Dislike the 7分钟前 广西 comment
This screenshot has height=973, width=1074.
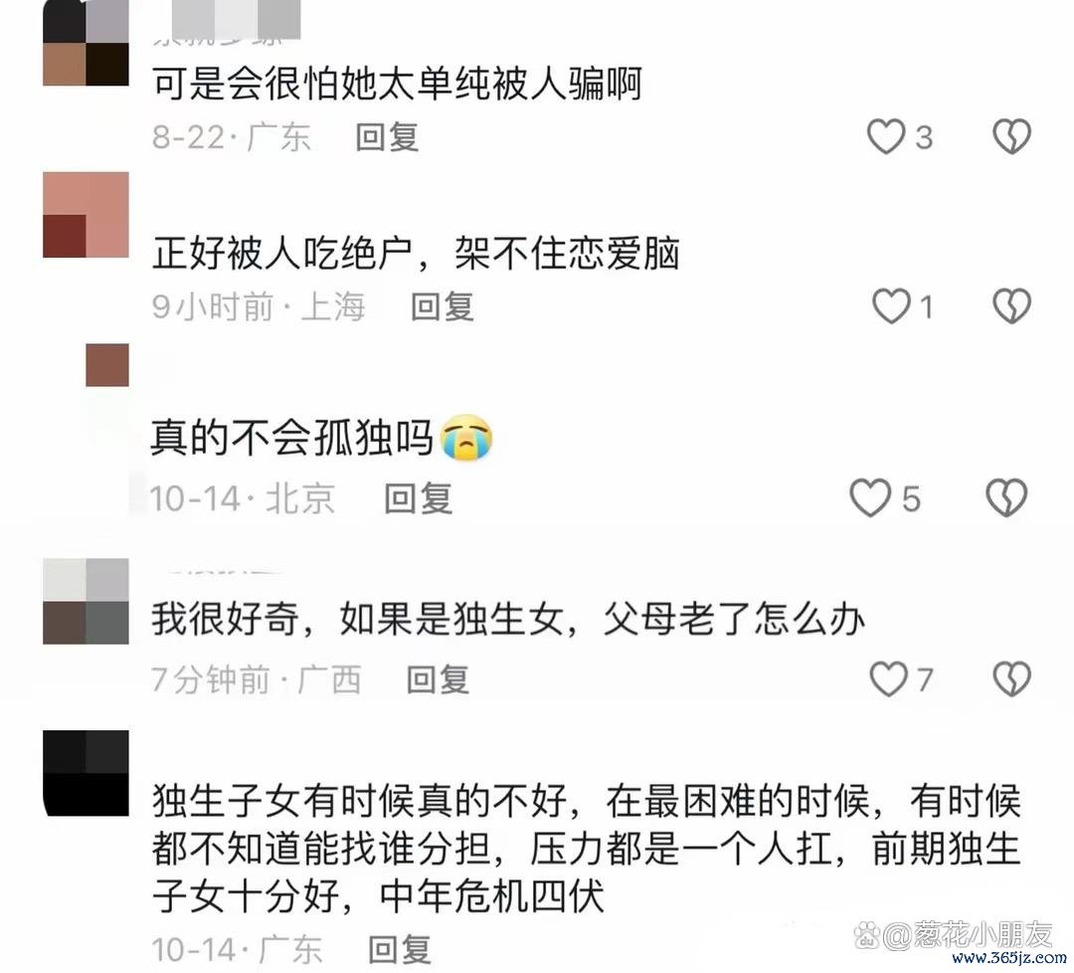pyautogui.click(x=1011, y=680)
